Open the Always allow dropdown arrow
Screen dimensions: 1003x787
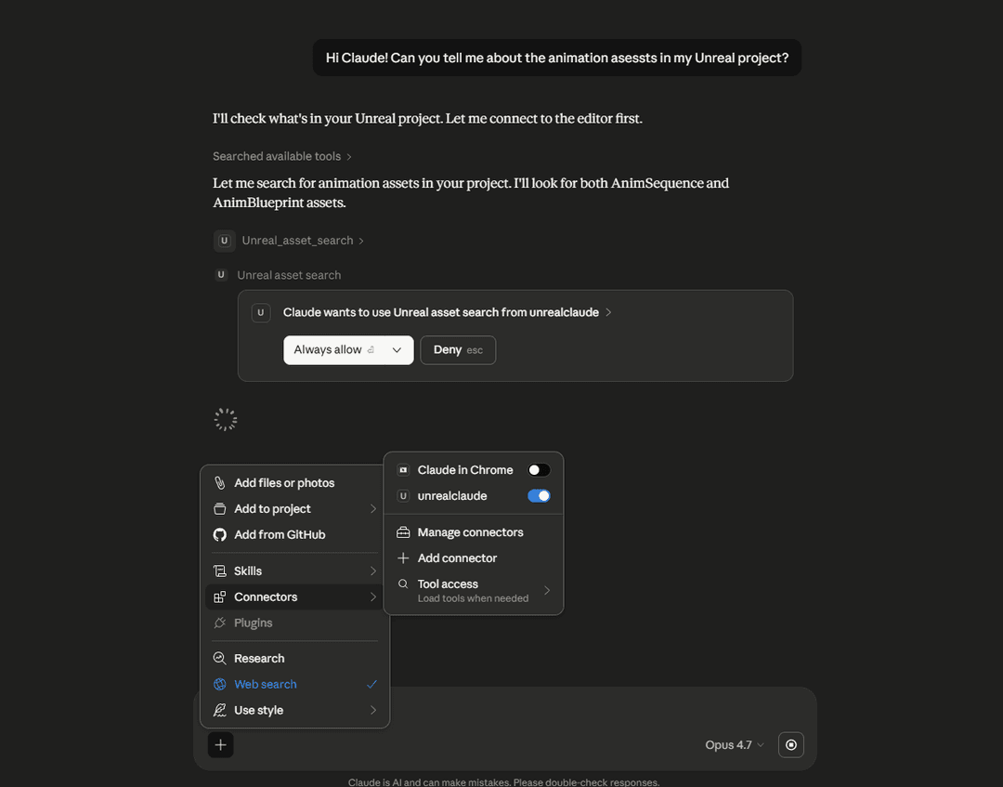tap(397, 350)
